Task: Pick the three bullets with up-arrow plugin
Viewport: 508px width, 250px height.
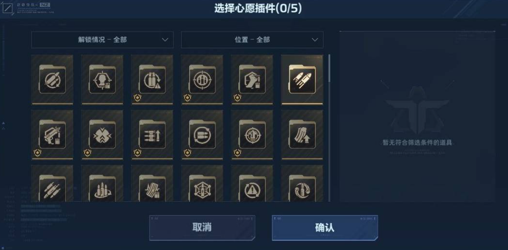Action: coord(152,134)
